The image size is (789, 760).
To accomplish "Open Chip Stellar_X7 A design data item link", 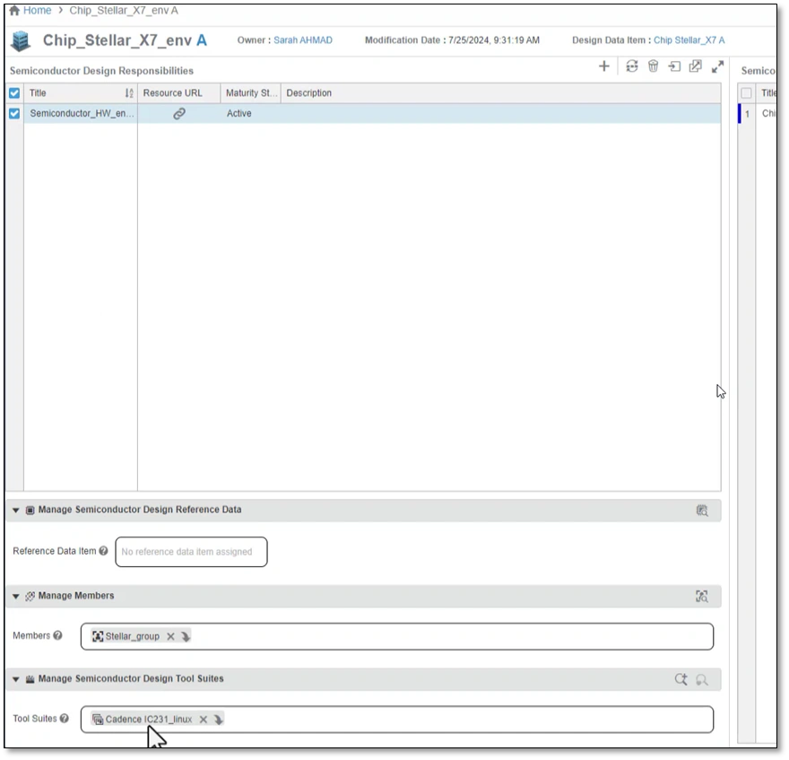I will click(689, 40).
